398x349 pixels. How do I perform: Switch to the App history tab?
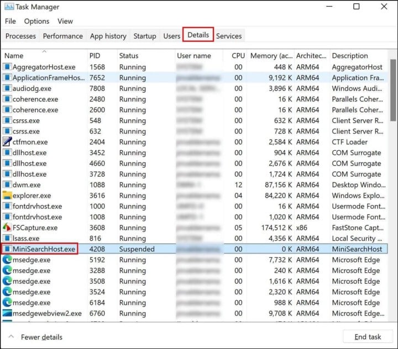pyautogui.click(x=108, y=36)
